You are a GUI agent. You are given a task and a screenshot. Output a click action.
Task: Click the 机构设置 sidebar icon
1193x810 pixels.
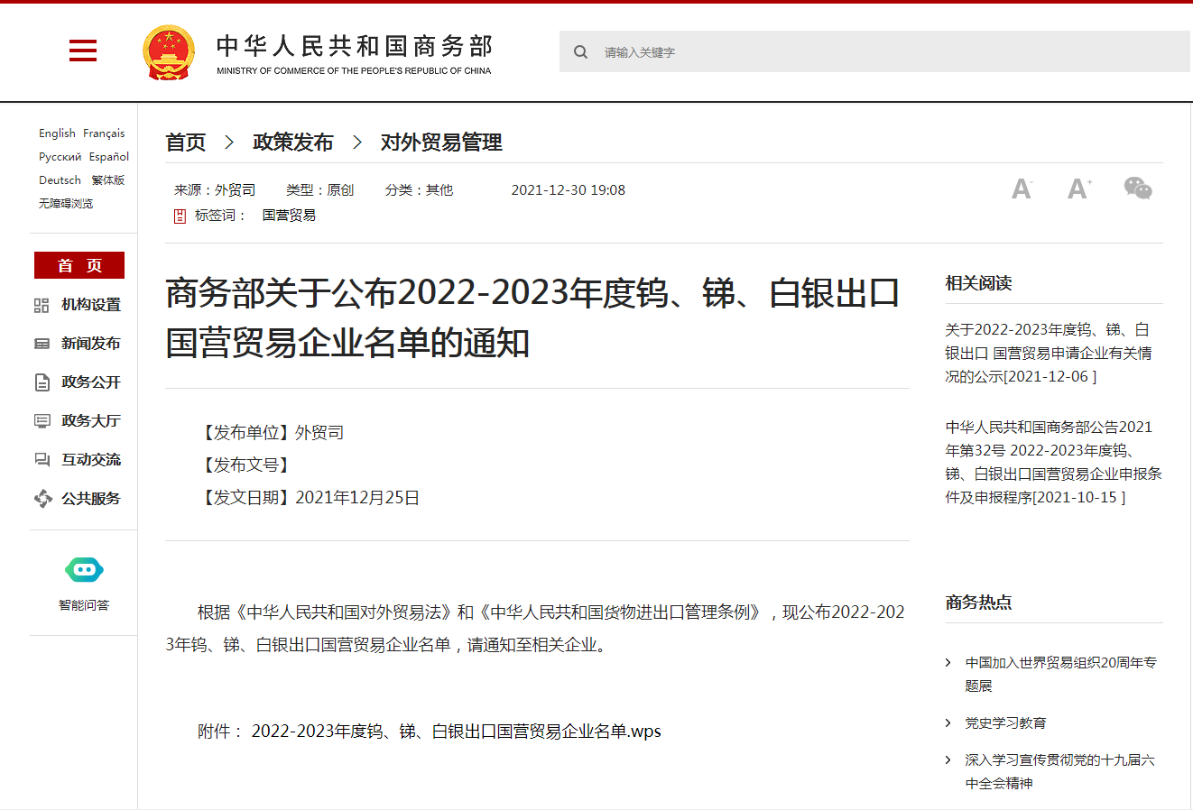point(42,306)
